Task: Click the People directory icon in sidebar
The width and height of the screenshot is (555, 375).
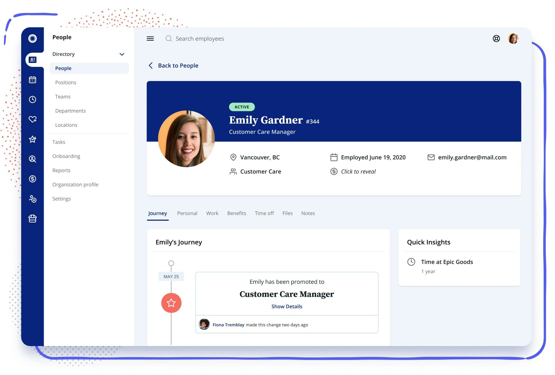Action: pyautogui.click(x=32, y=59)
